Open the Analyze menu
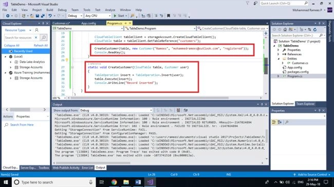 110,10
